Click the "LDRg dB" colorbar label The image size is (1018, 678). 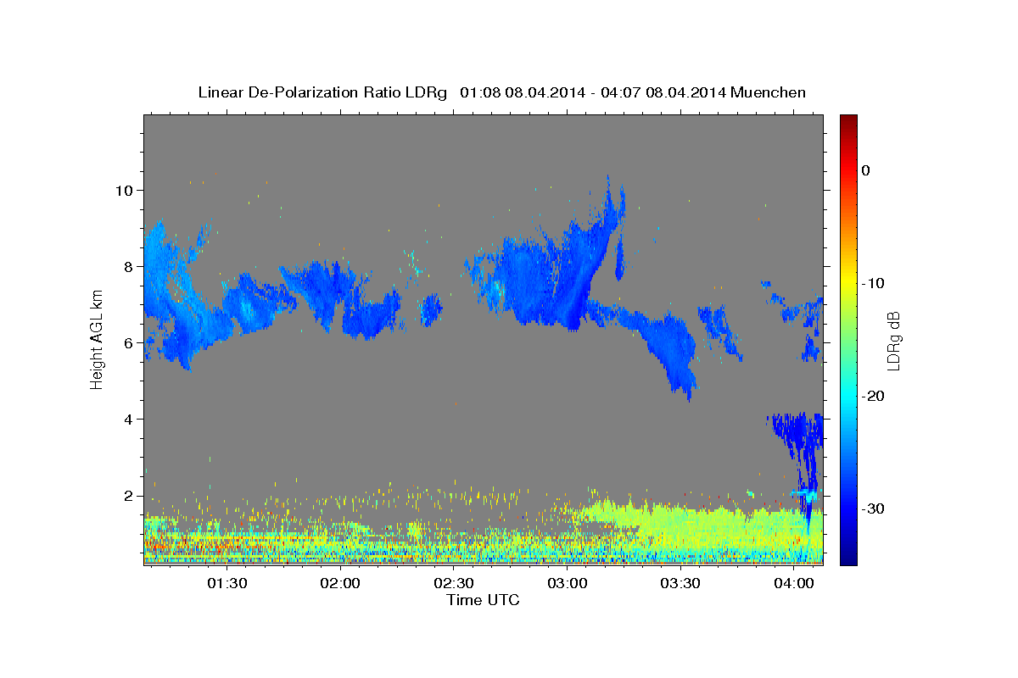pos(892,341)
